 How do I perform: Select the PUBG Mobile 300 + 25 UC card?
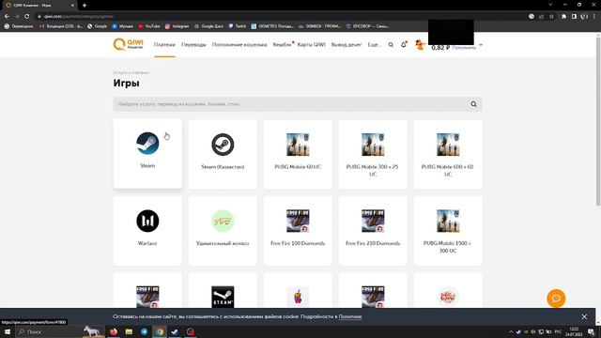pos(373,154)
